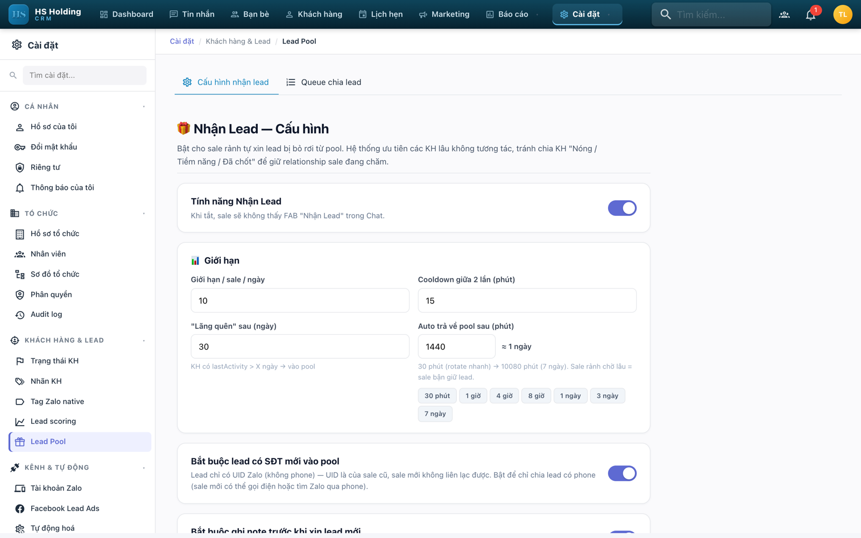Image resolution: width=861 pixels, height=538 pixels.
Task: Choose the 7 ngày preset
Action: click(435, 414)
